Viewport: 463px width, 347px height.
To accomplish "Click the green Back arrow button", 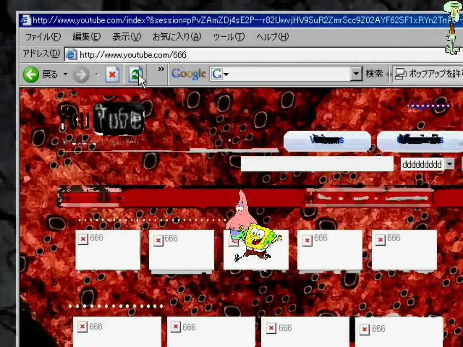I will coord(31,75).
